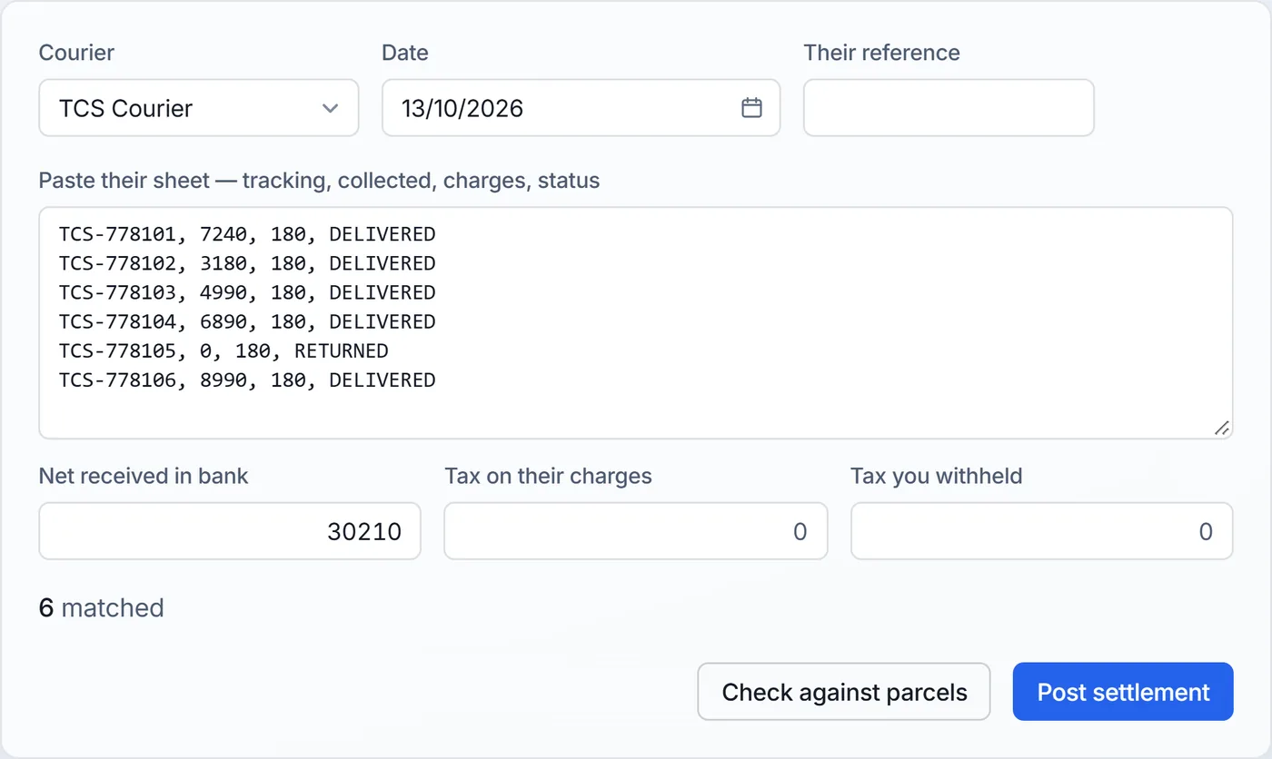Focus the Their reference input box
The width and height of the screenshot is (1272, 759).
[x=949, y=108]
